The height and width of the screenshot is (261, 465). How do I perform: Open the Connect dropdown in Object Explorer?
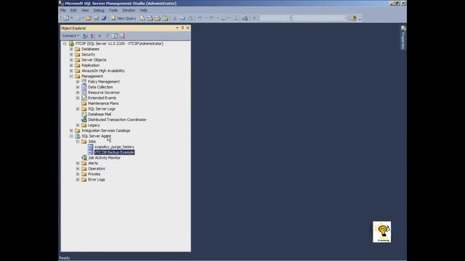tap(70, 36)
